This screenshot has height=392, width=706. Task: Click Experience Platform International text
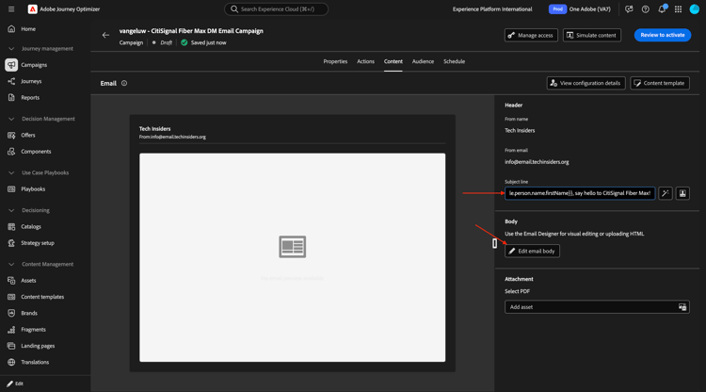coord(492,9)
